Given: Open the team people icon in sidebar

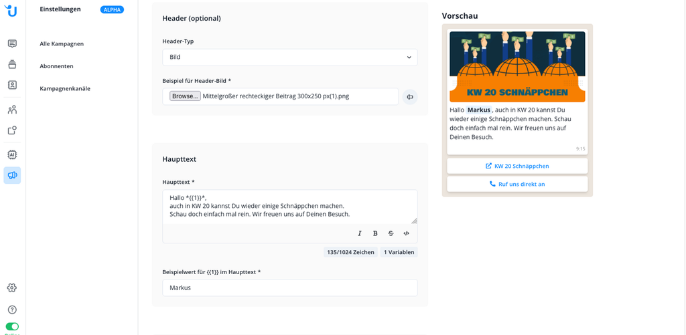Looking at the screenshot, I should (12, 110).
